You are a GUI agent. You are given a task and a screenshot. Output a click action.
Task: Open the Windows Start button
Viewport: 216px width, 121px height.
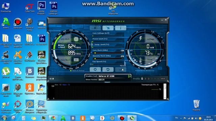tap(4, 118)
